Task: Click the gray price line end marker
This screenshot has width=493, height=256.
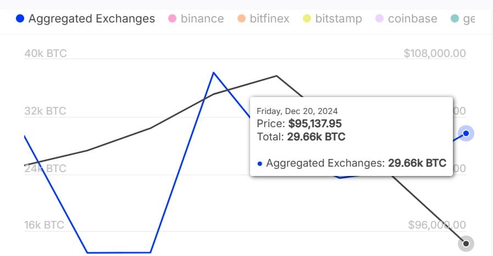Action: 466,243
